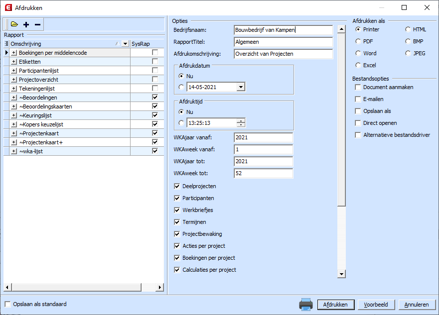Toggle SysRap checkbox for ~Beoordelingen
This screenshot has width=439, height=315.
click(x=155, y=97)
